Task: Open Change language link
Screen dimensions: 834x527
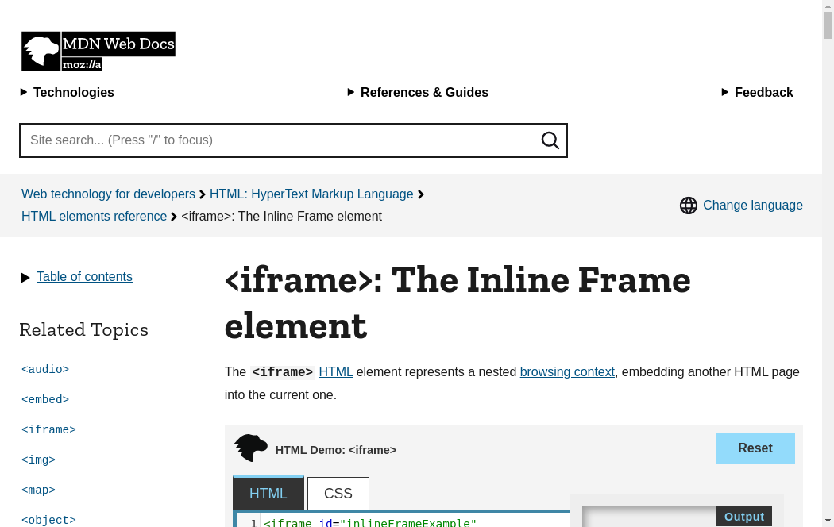Action: tap(752, 206)
